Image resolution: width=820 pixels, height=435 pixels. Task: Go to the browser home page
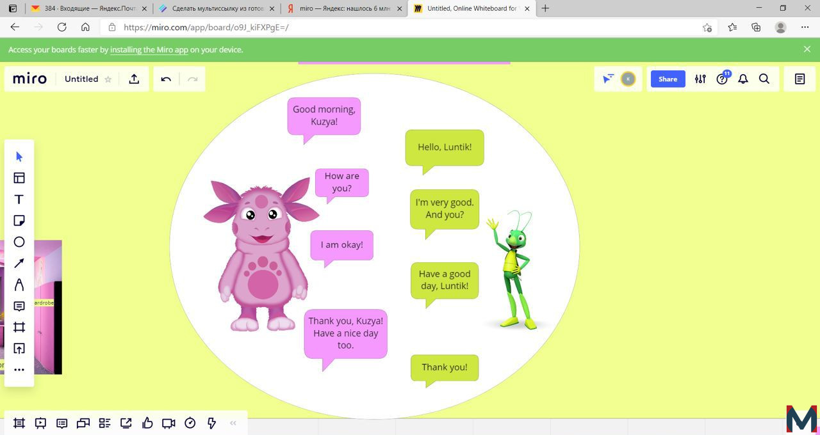[x=85, y=28]
